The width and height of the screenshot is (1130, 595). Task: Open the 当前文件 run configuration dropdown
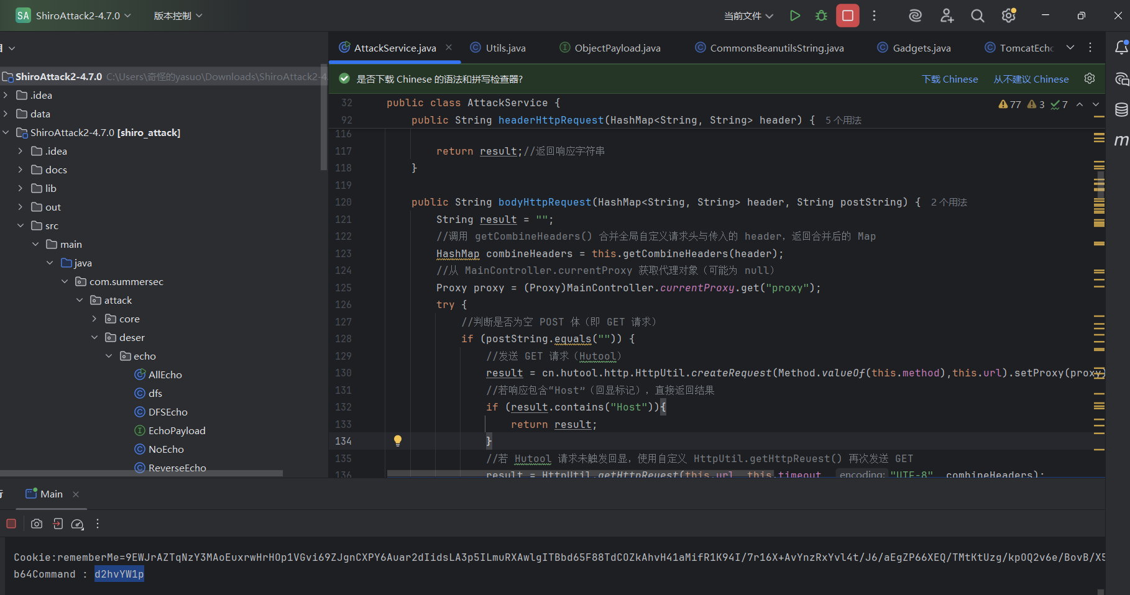[748, 16]
